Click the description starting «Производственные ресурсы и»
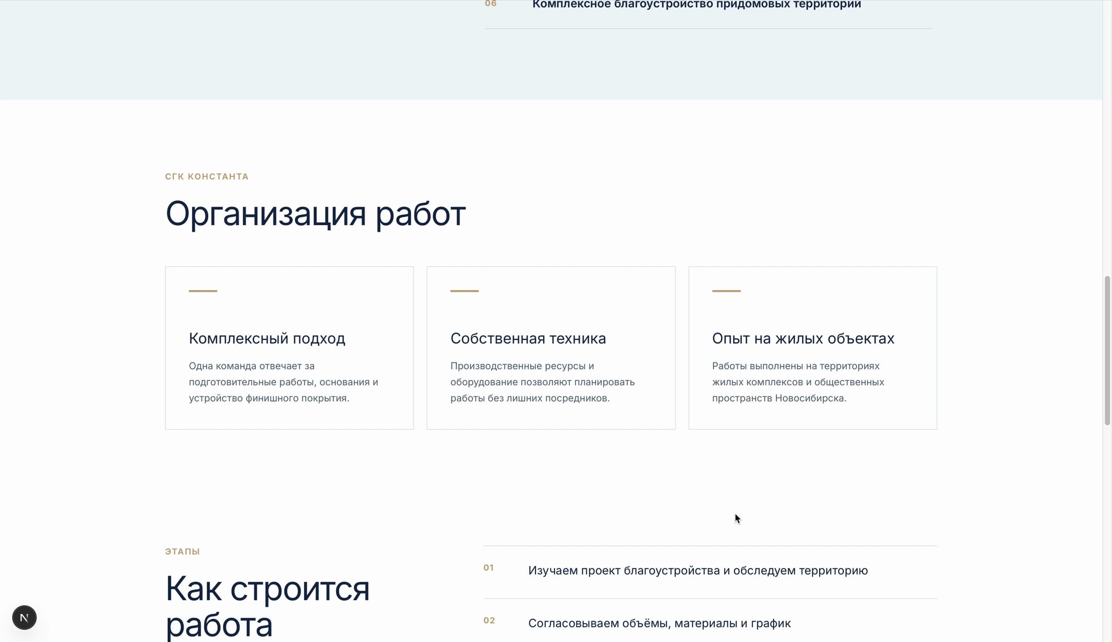1112x642 pixels. (543, 382)
